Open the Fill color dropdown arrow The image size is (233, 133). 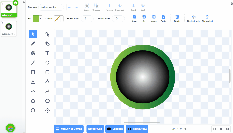[41, 19]
